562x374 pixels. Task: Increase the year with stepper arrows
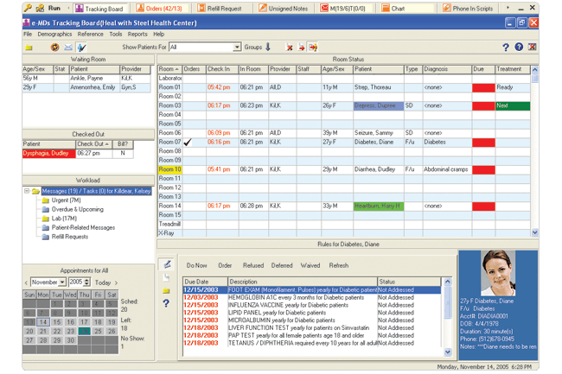86,280
